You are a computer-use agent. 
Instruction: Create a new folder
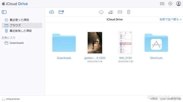(61, 12)
